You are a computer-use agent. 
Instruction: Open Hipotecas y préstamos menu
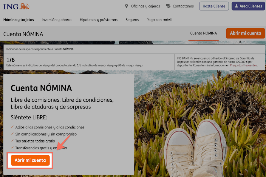click(99, 20)
